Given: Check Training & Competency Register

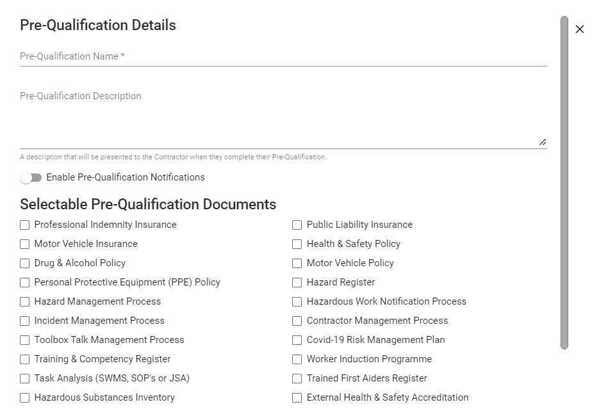Looking at the screenshot, I should click(25, 359).
